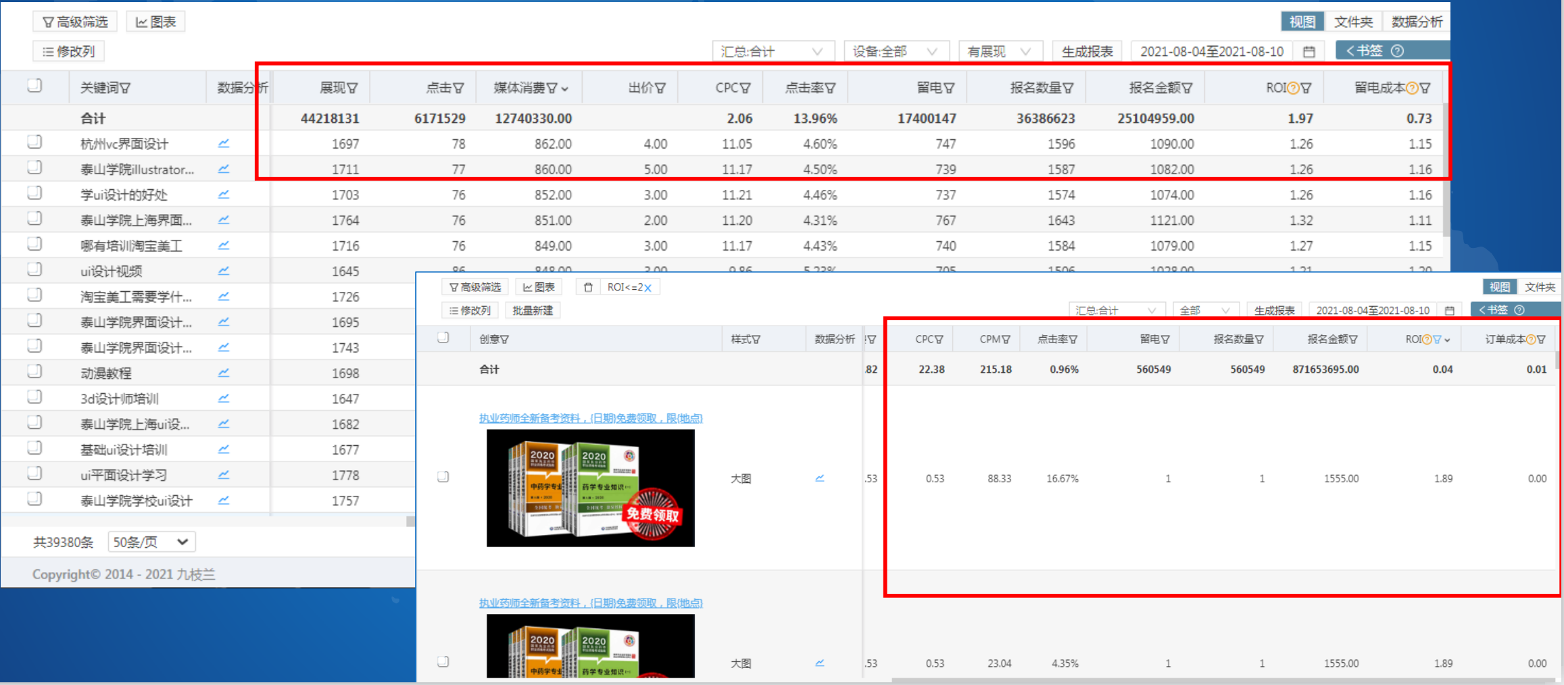
Task: Click 生成报表 in creative window
Action: coord(1274,311)
